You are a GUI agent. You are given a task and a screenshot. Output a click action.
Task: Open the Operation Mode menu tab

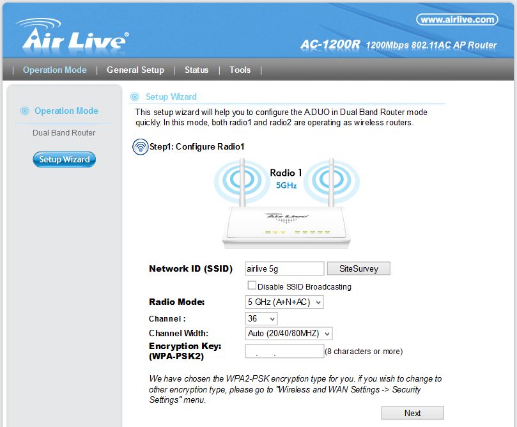click(55, 70)
